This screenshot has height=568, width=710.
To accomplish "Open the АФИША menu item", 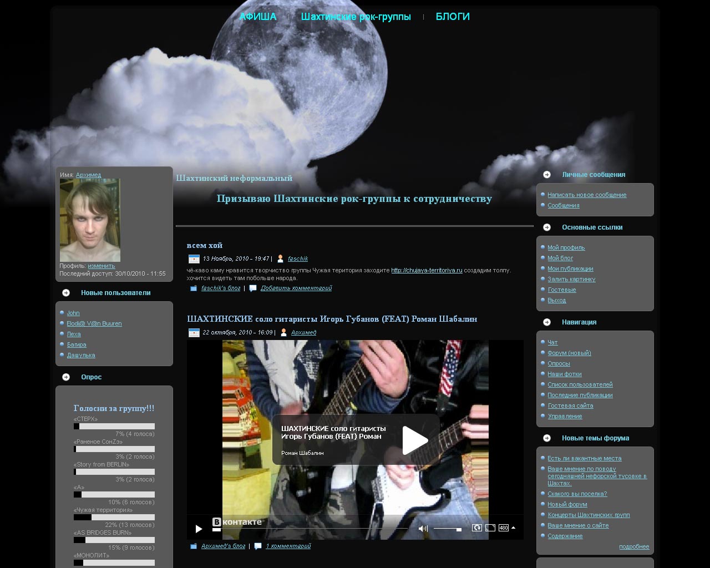I will (257, 17).
